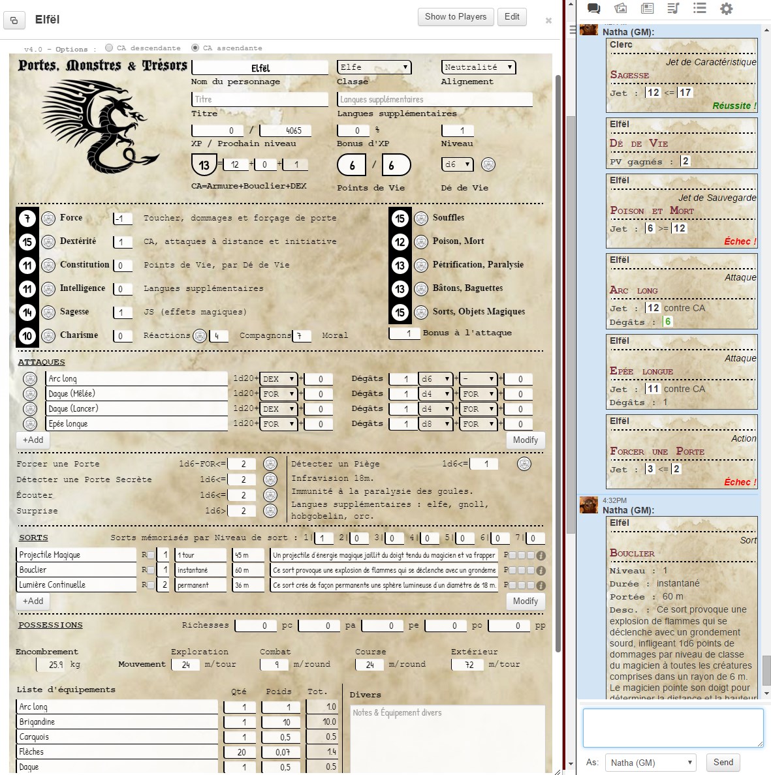Click the Langues supplémentaires input field
The image size is (771, 775).
tap(435, 99)
